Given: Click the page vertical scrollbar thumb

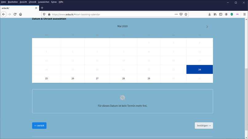Looking at the screenshot, I should click(246, 99).
